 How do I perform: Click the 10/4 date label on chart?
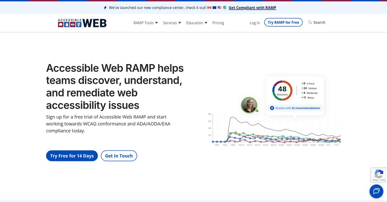pyautogui.click(x=217, y=145)
